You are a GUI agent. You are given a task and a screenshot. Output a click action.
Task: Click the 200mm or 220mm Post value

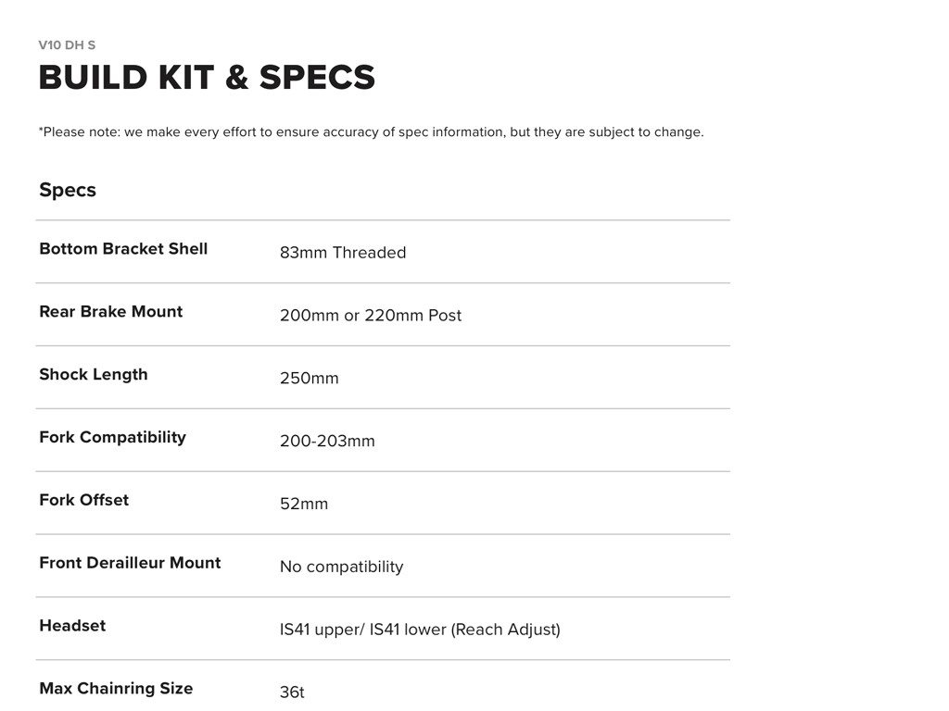371,316
